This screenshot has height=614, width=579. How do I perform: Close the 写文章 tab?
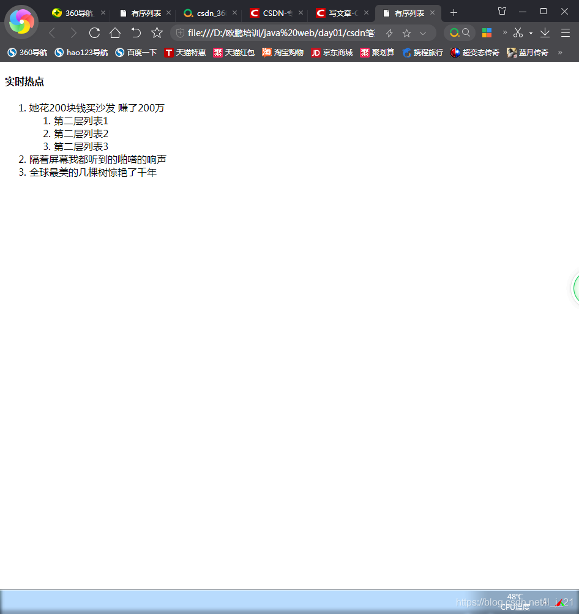click(x=366, y=13)
